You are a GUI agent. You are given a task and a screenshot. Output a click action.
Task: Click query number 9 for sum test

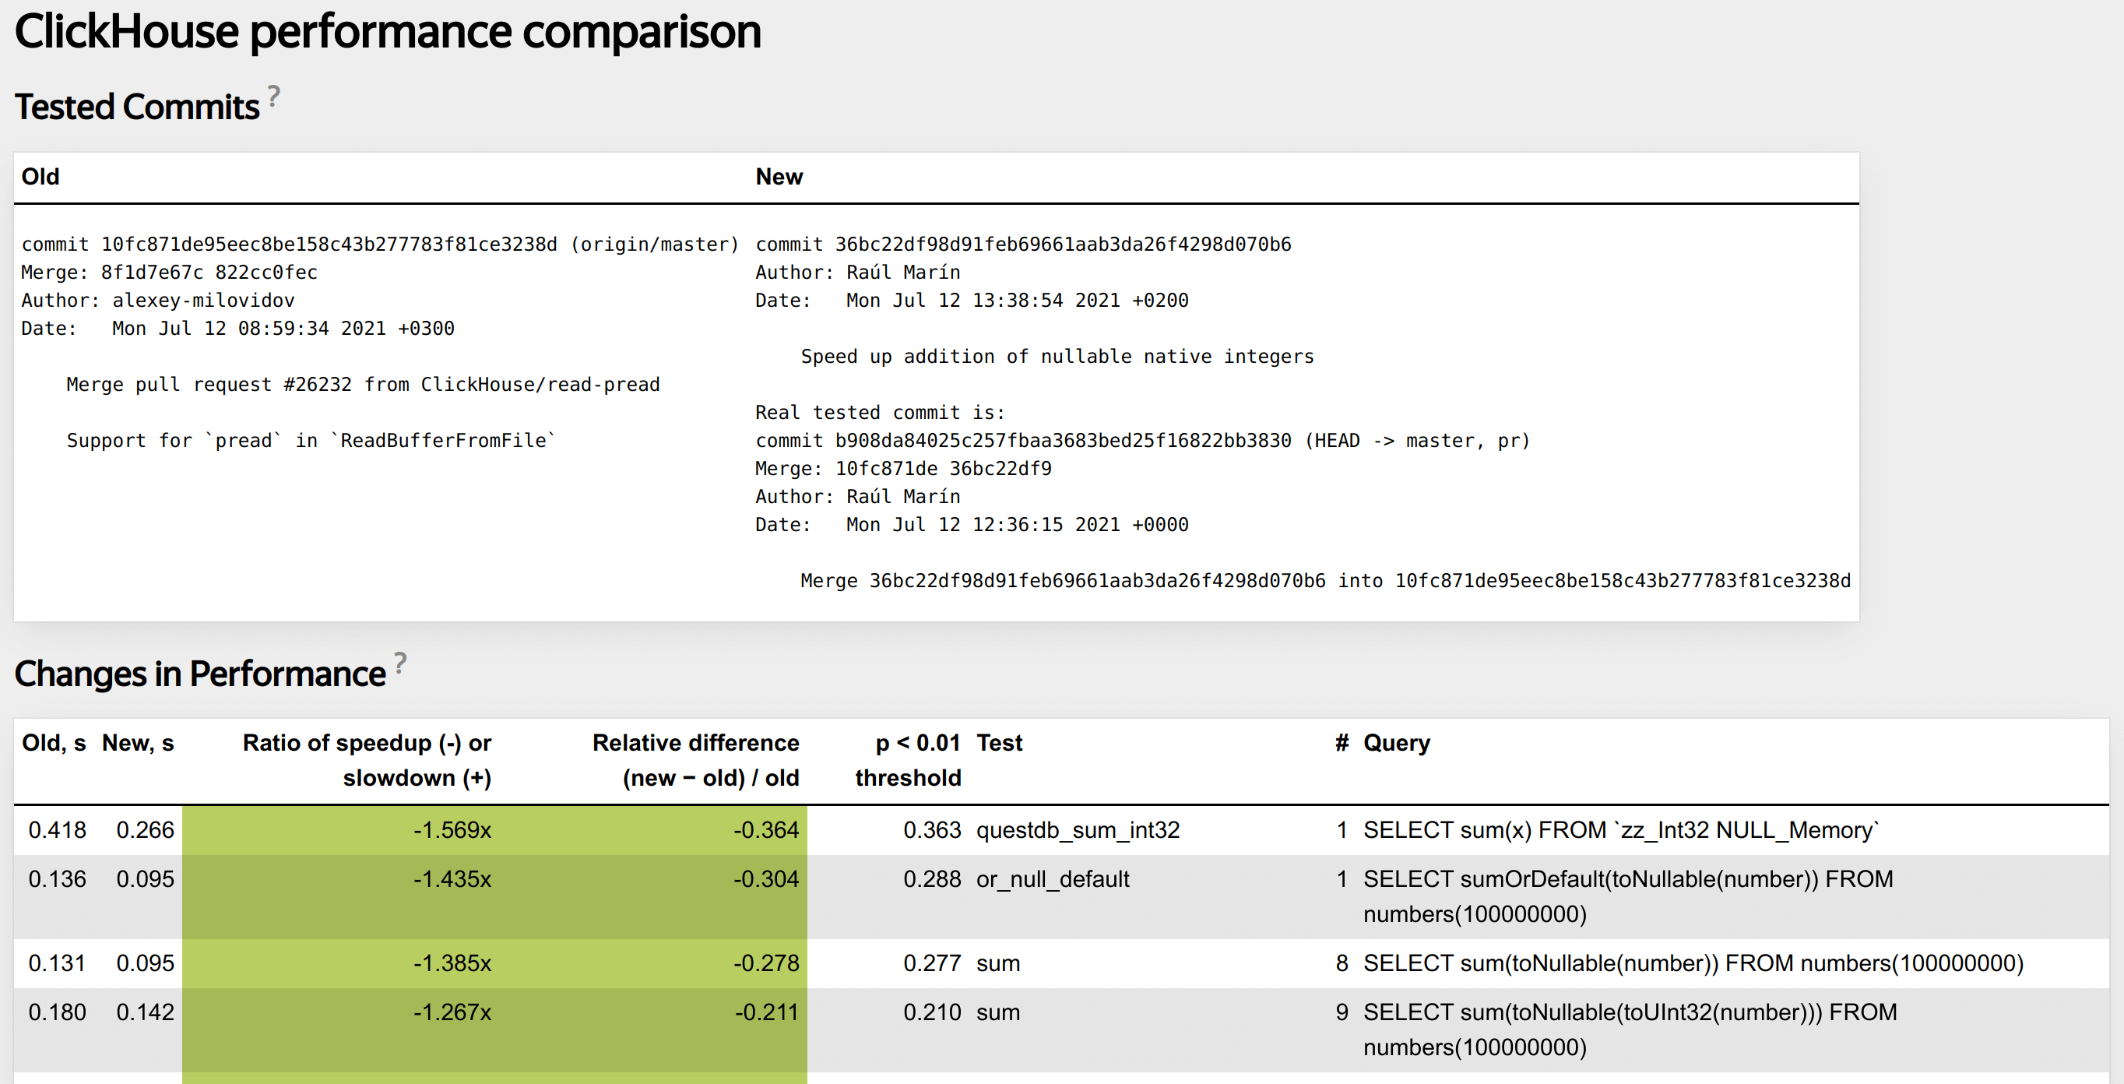pyautogui.click(x=1342, y=1012)
